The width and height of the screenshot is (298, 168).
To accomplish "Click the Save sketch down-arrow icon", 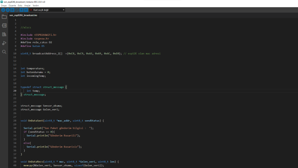I will [26, 10].
